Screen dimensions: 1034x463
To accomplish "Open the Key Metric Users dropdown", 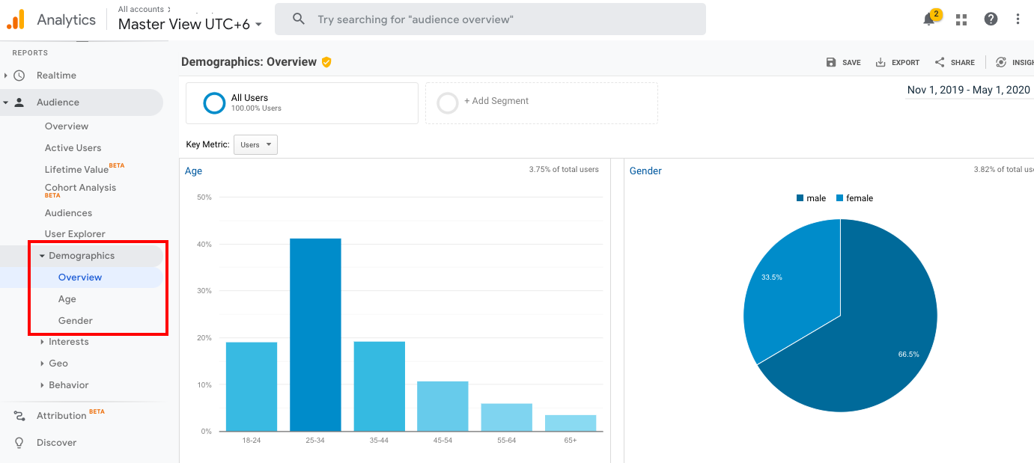I will [x=255, y=144].
